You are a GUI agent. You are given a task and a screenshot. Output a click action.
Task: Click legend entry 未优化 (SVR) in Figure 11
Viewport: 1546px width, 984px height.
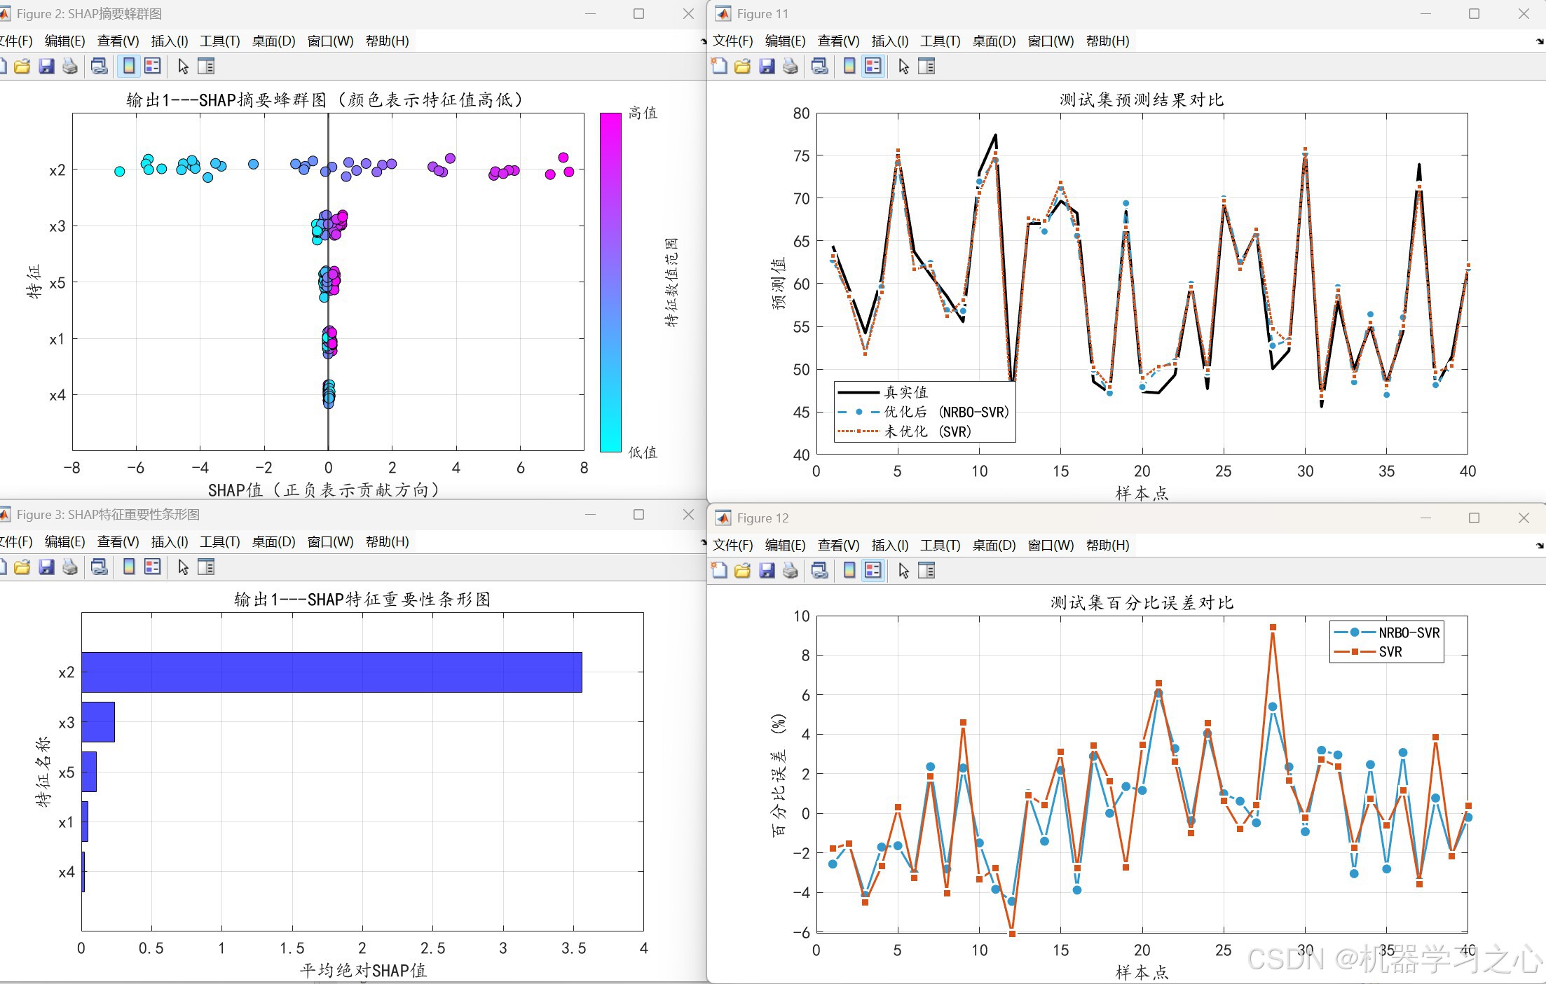(x=926, y=431)
